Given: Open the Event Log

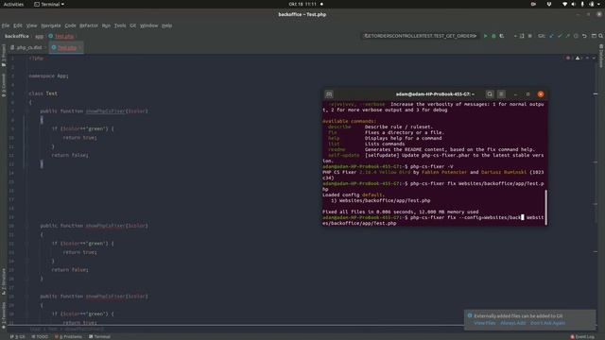Looking at the screenshot, I should 582,336.
